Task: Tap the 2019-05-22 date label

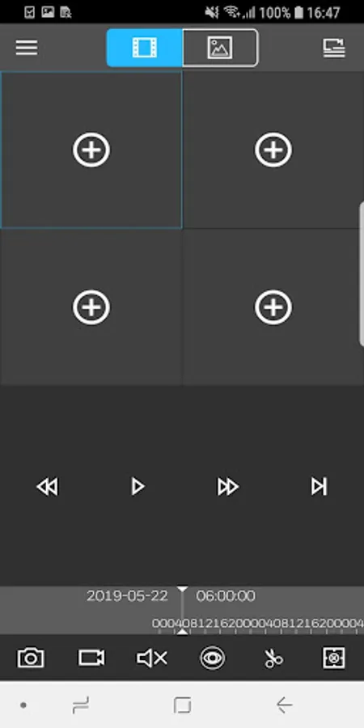Action: click(x=127, y=596)
